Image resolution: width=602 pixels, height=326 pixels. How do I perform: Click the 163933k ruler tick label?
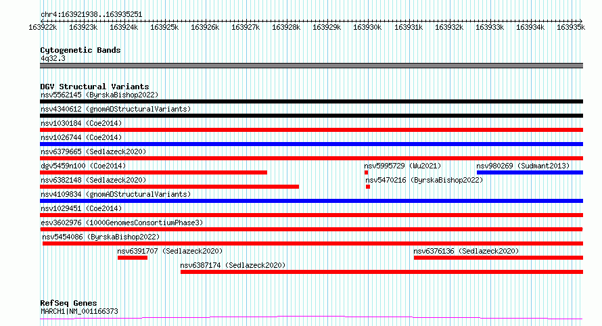click(x=490, y=28)
